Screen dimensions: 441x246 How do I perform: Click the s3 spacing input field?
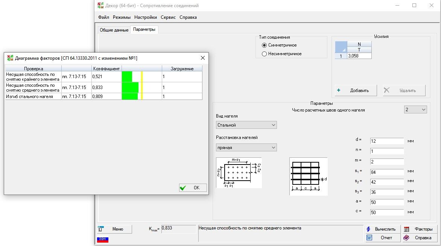point(387,192)
